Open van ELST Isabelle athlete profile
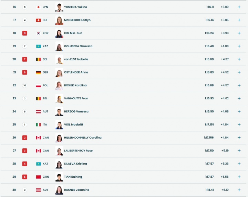The height and width of the screenshot is (197, 248). click(x=76, y=59)
